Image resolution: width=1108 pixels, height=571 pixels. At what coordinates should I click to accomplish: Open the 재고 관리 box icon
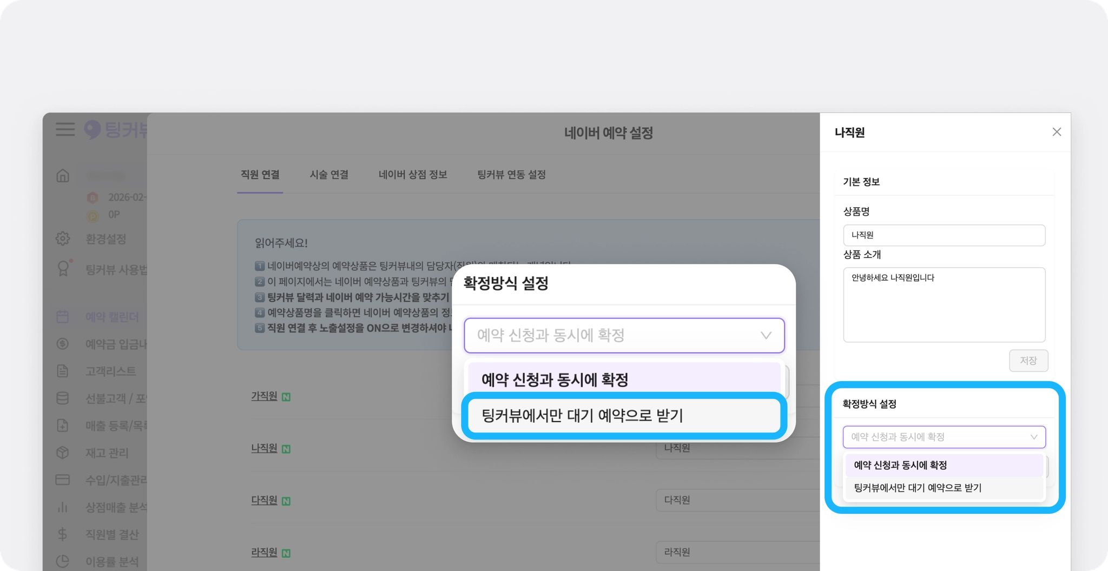63,453
